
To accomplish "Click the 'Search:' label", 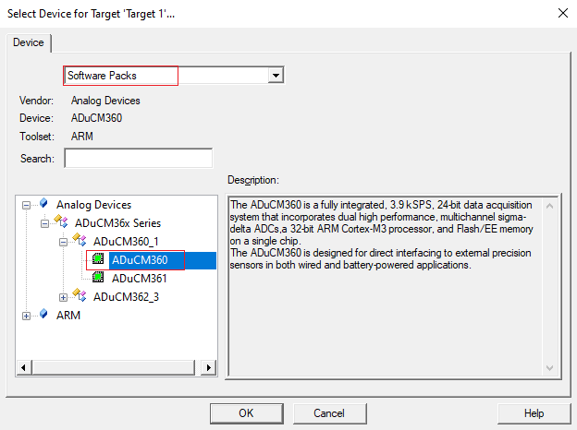I will [x=37, y=159].
